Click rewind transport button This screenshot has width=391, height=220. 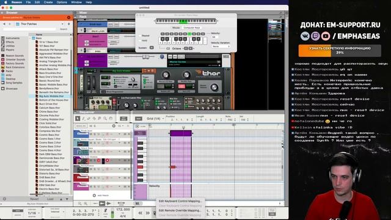coord(141,213)
